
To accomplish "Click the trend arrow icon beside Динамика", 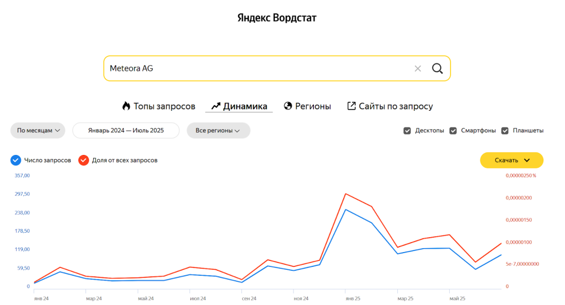I will (x=216, y=106).
